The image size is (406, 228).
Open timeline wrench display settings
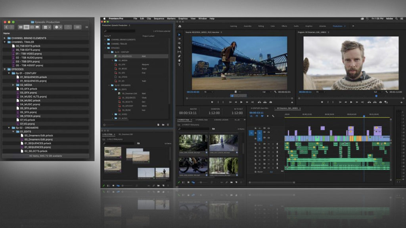pyautogui.click(x=273, y=116)
